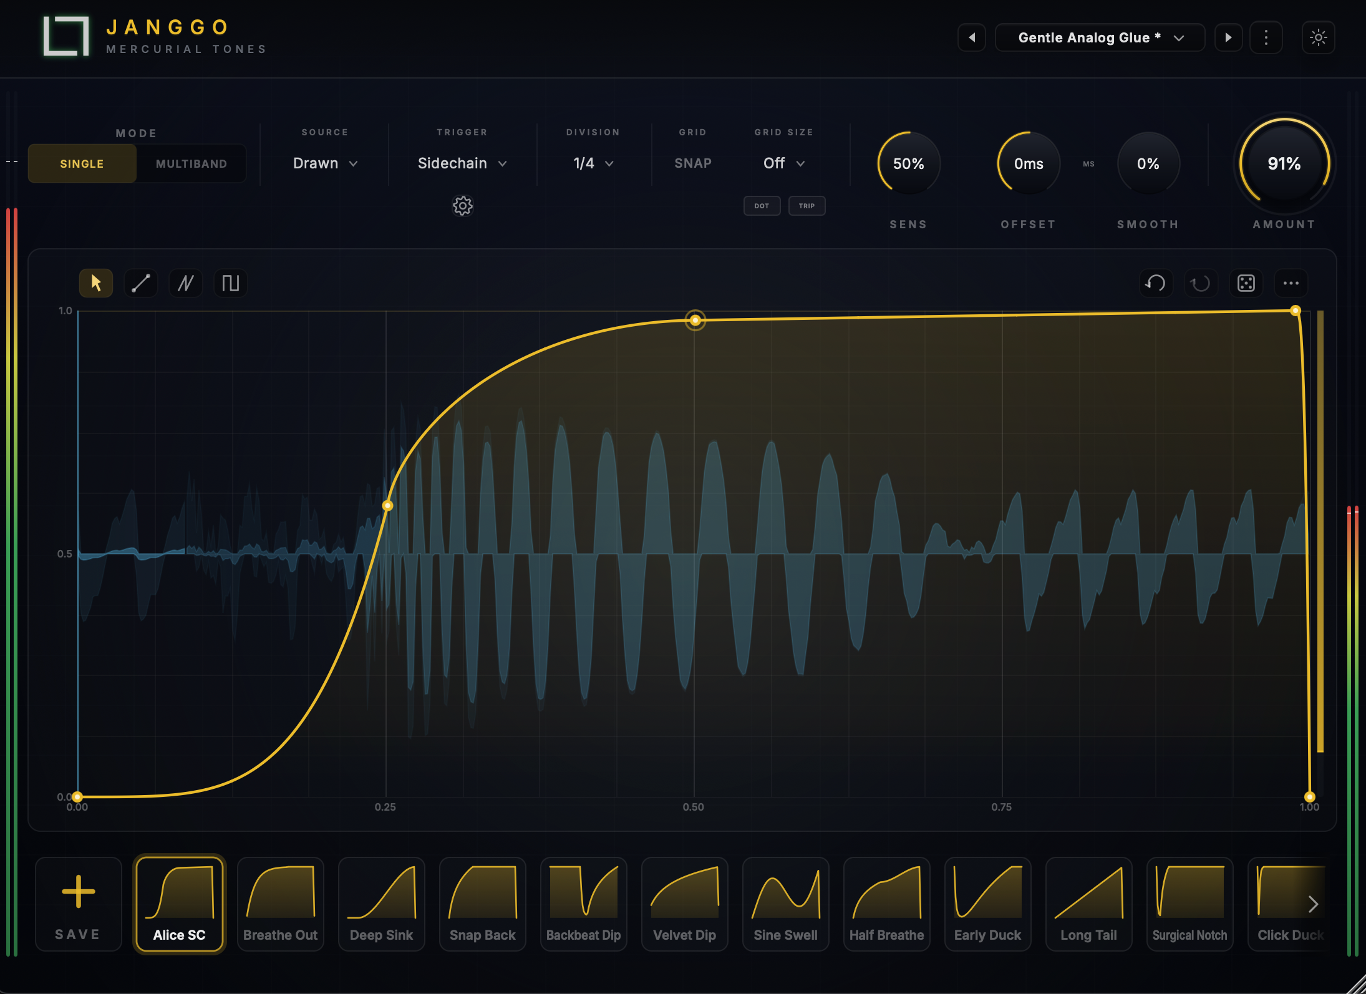Open the Source dropdown showing Drawn
1366x994 pixels.
[325, 163]
